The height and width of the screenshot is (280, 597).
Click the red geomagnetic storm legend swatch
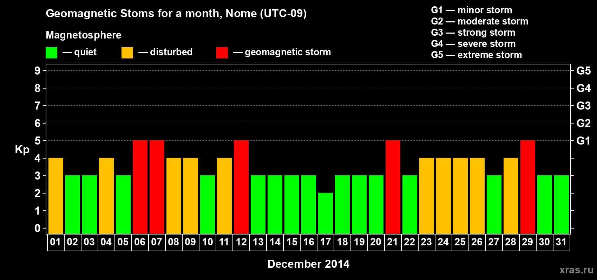coord(222,53)
